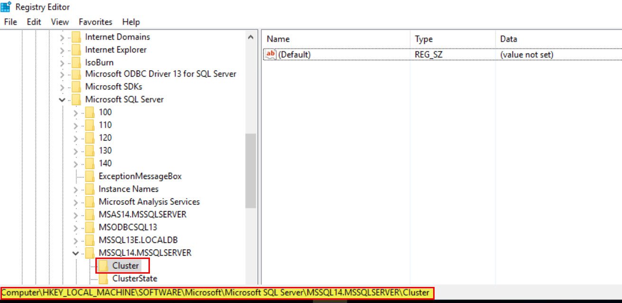Image resolution: width=622 pixels, height=303 pixels.
Task: Open the Favorites menu
Action: pyautogui.click(x=95, y=22)
